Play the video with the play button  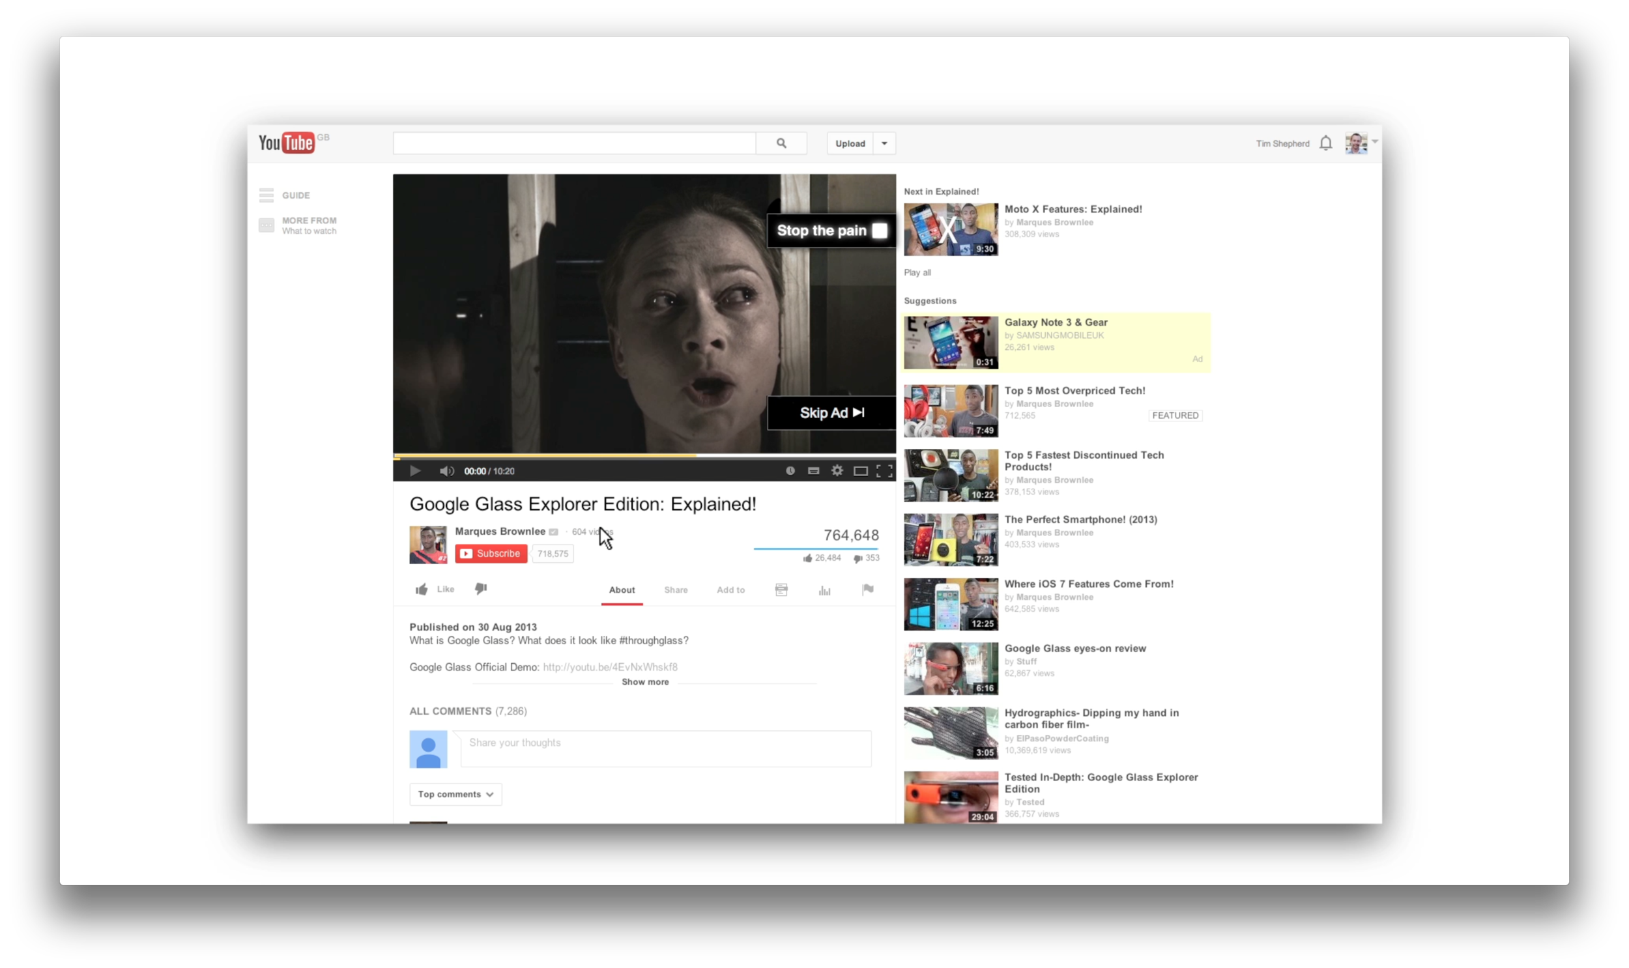[x=415, y=470]
